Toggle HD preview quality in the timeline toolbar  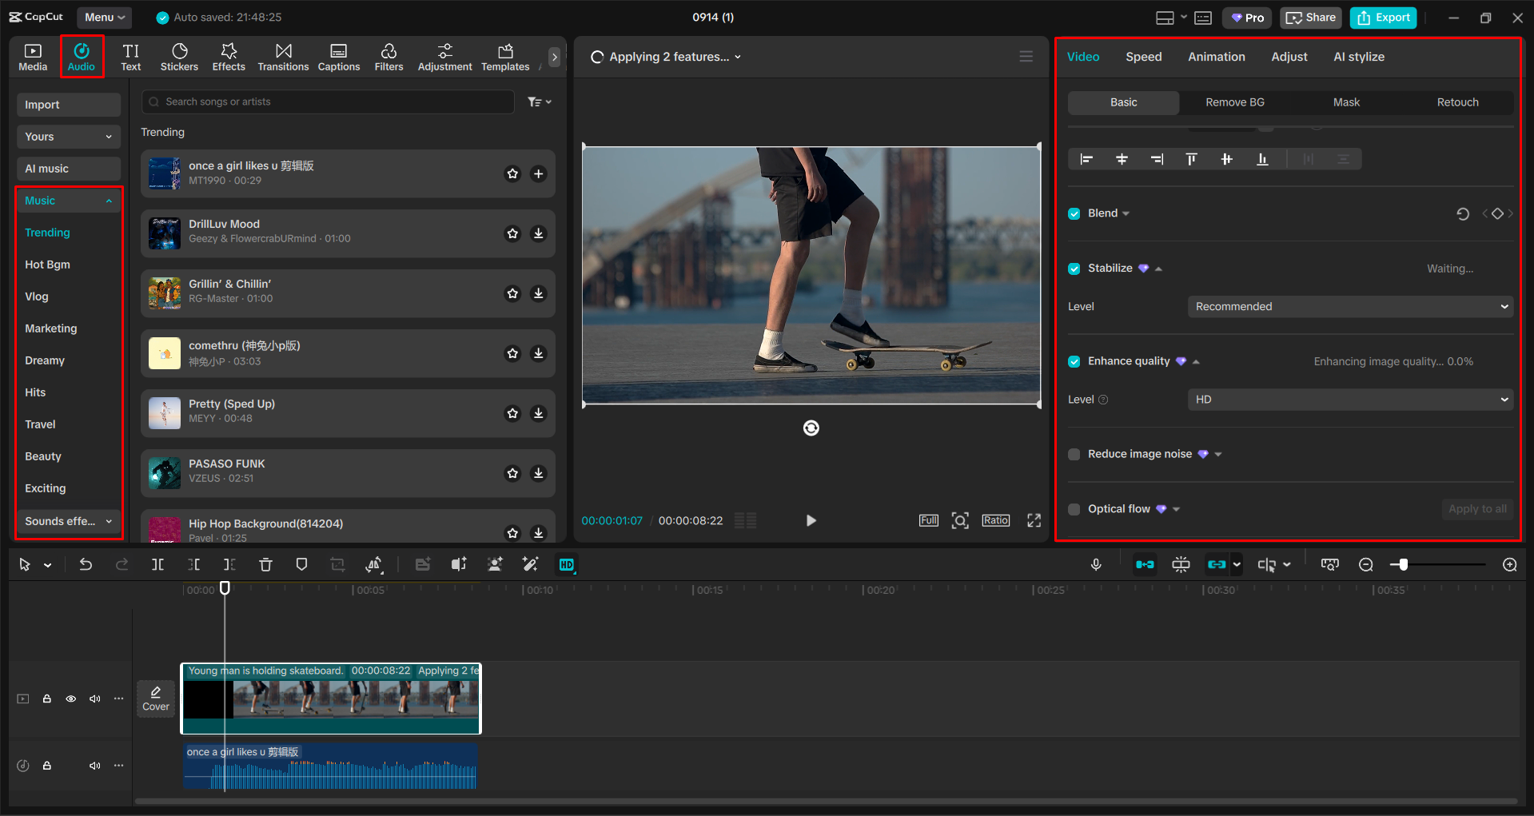[x=567, y=564]
